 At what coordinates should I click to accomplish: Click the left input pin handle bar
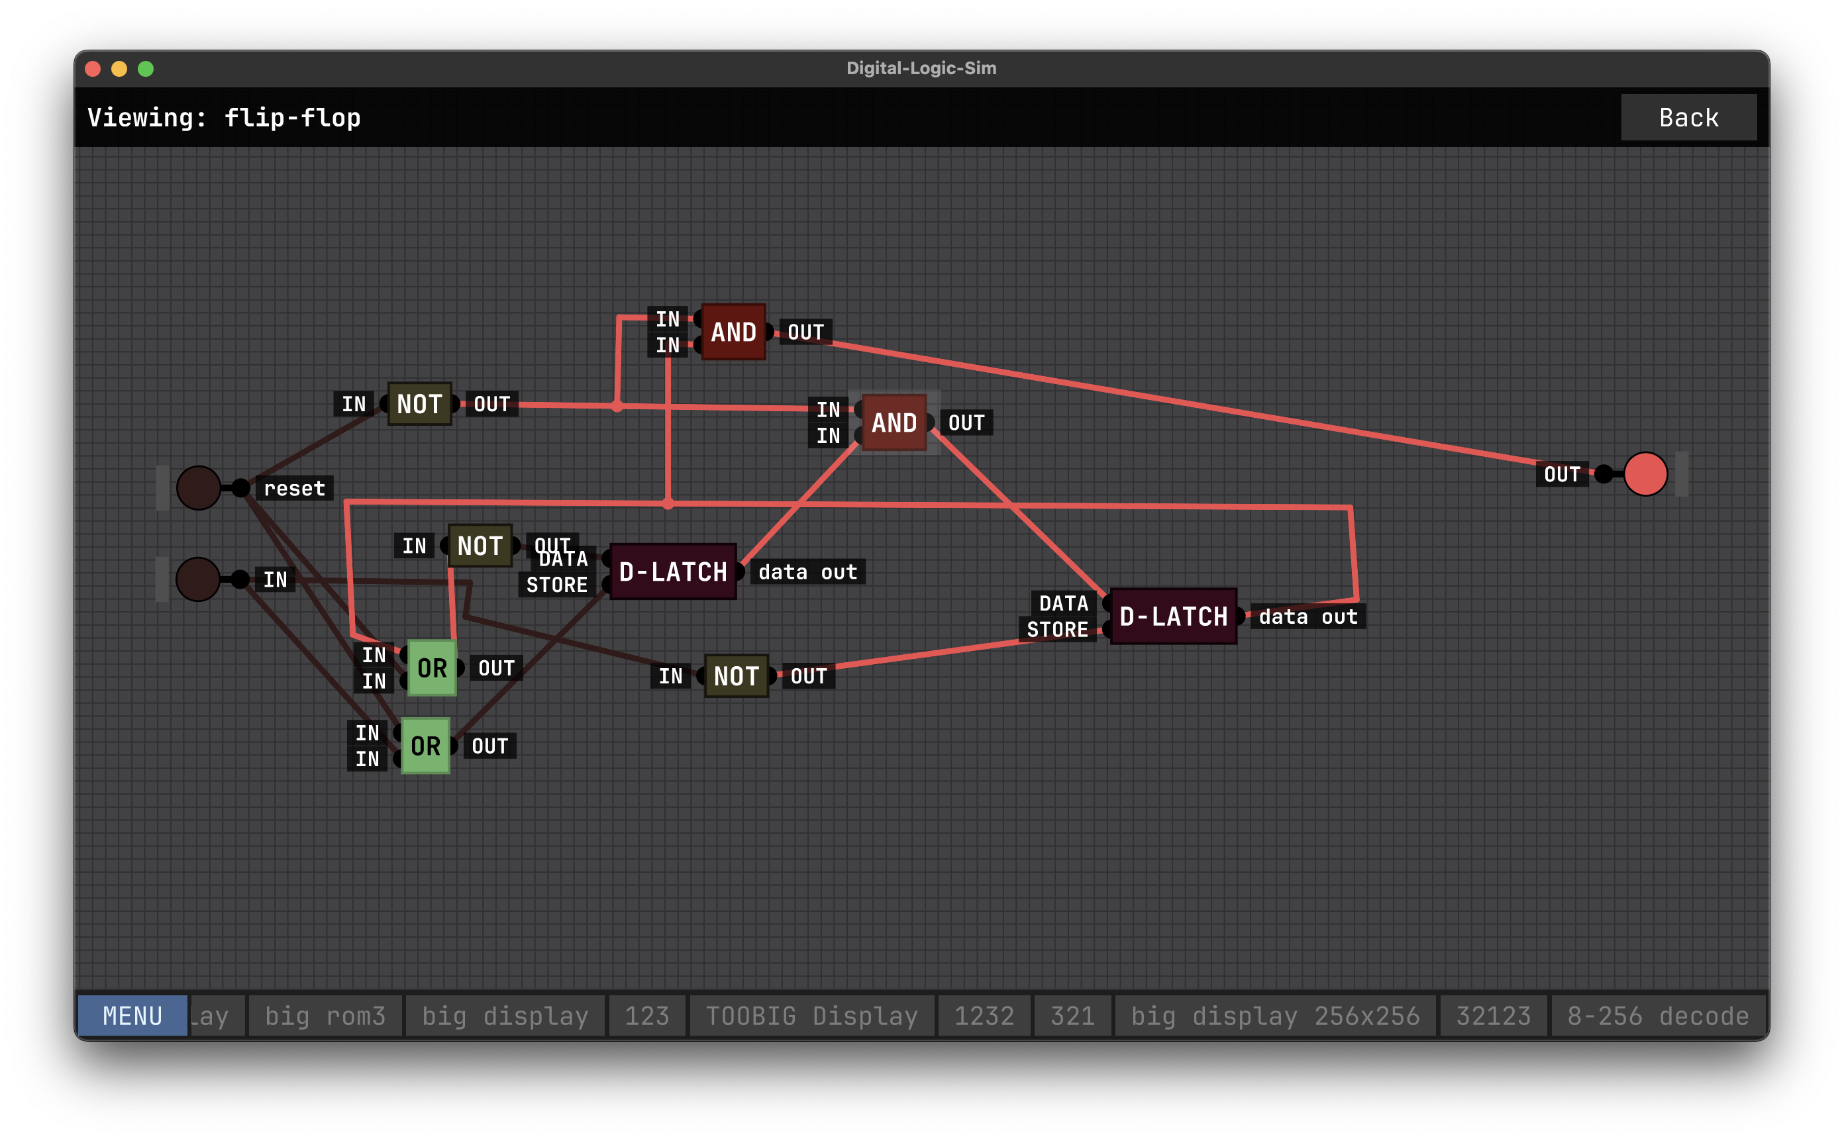click(162, 488)
